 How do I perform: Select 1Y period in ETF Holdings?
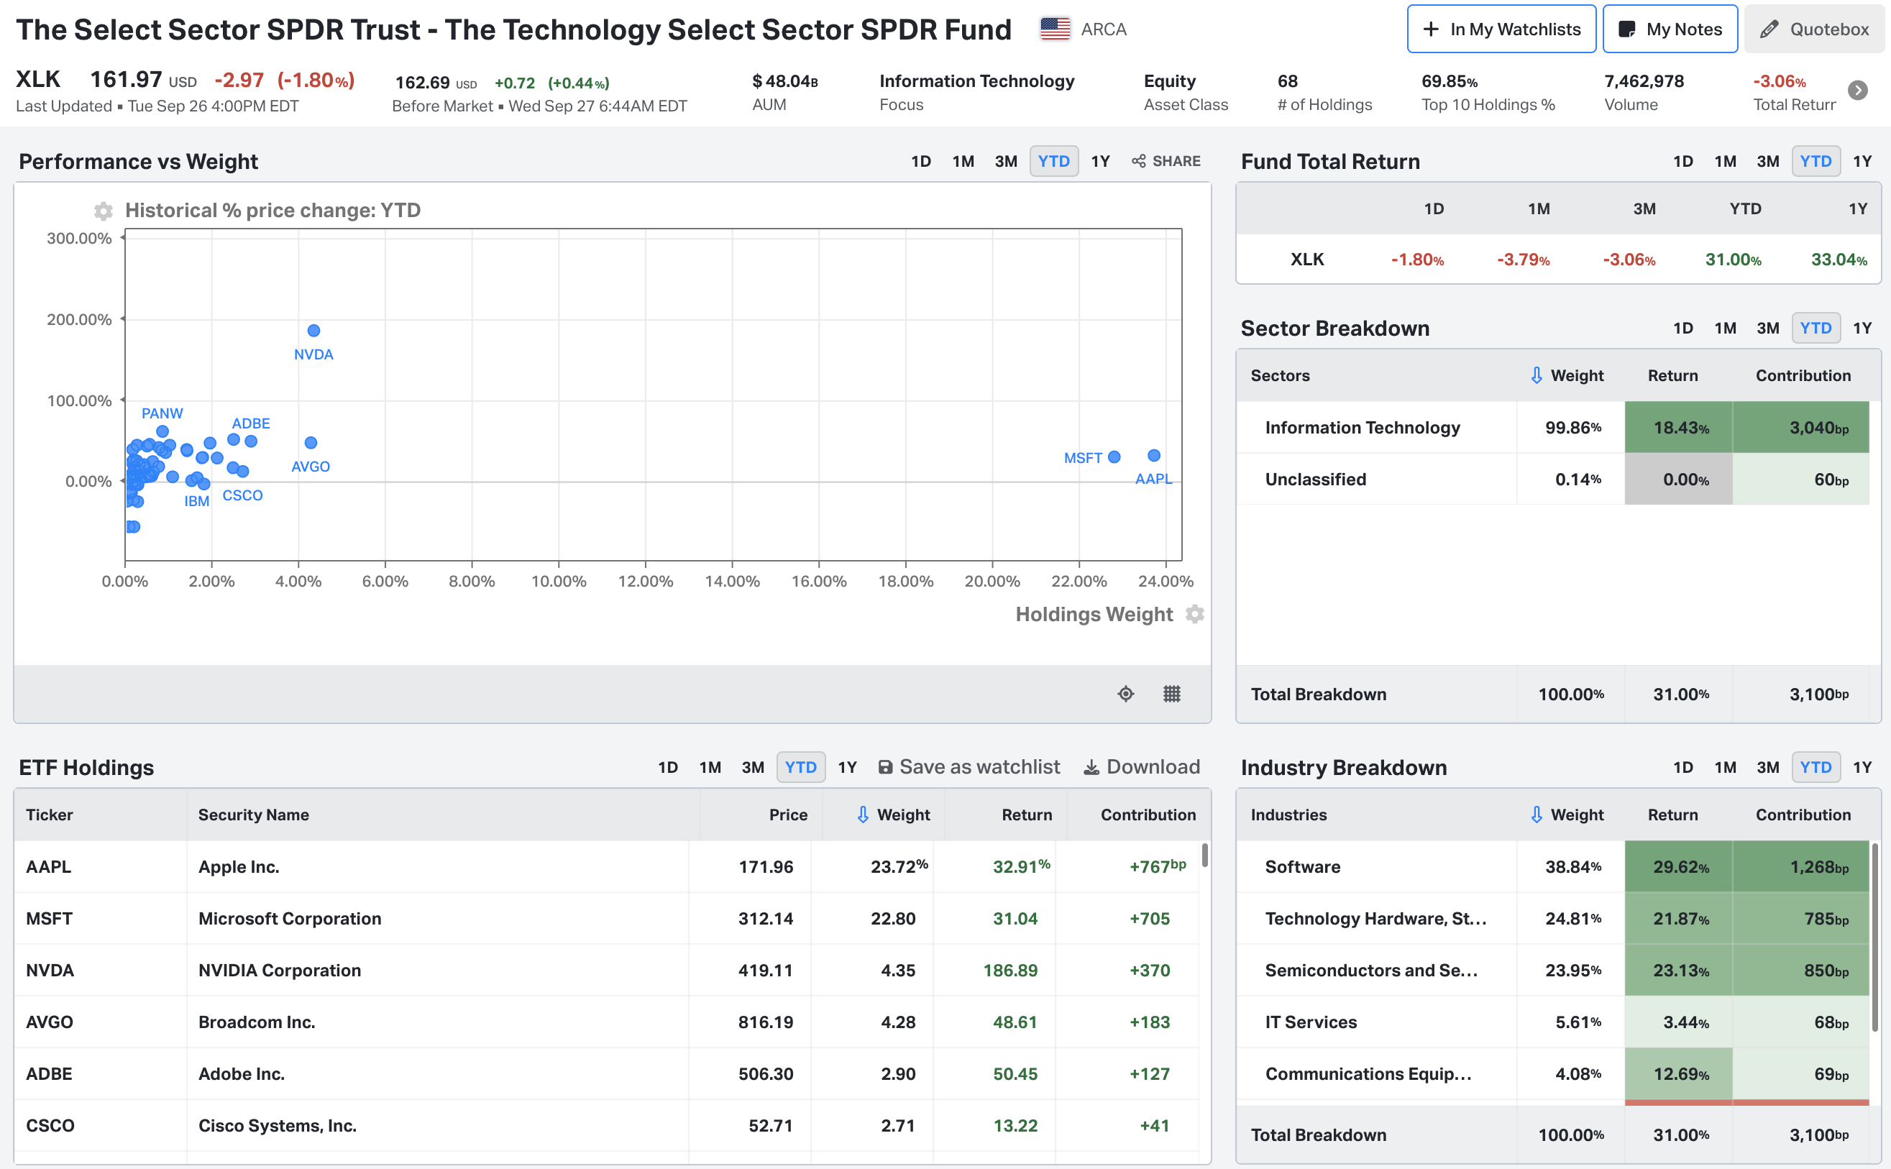coord(847,767)
